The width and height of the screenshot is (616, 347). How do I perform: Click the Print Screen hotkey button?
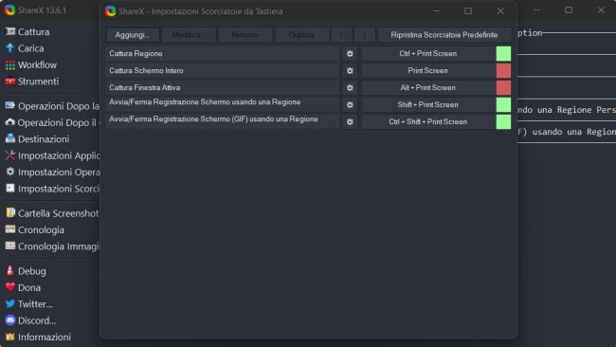(428, 71)
